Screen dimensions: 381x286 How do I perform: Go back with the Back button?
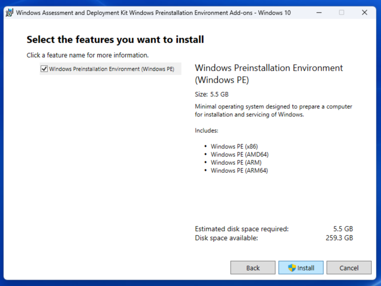click(x=253, y=268)
